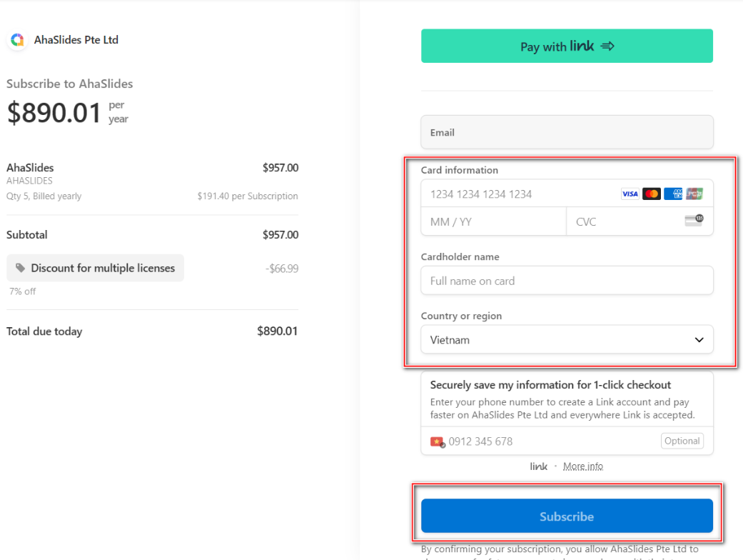Click the phone number field

click(x=552, y=441)
